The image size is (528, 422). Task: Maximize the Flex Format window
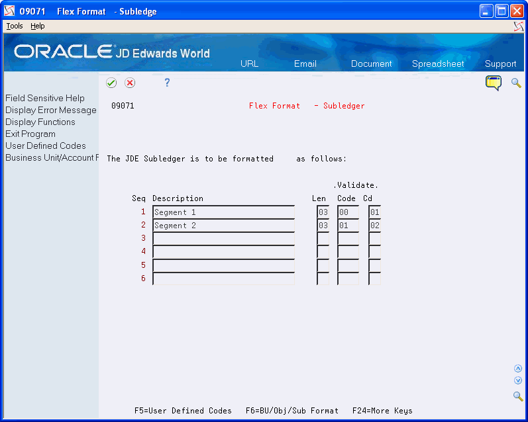[x=502, y=11]
